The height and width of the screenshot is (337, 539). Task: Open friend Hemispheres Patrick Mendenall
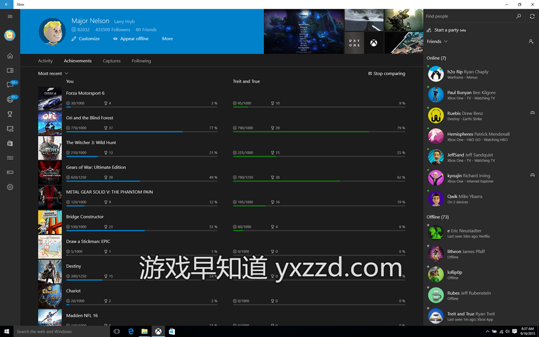[481, 136]
